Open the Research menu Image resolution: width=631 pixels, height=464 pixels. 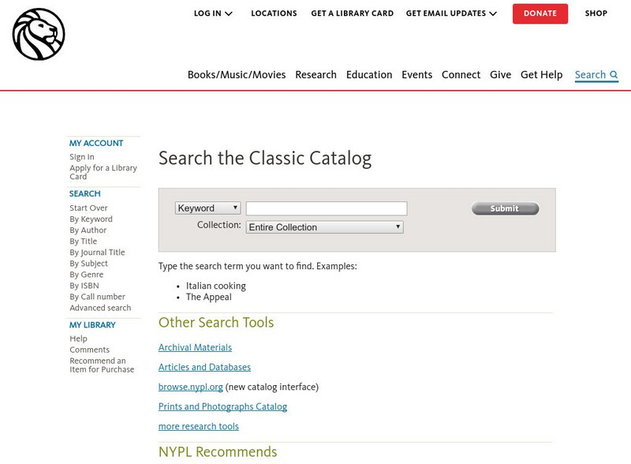(316, 75)
